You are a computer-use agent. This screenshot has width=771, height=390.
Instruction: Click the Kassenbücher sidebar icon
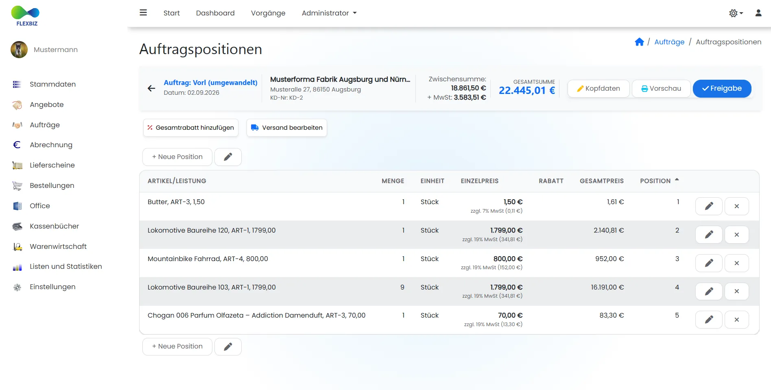click(x=17, y=226)
